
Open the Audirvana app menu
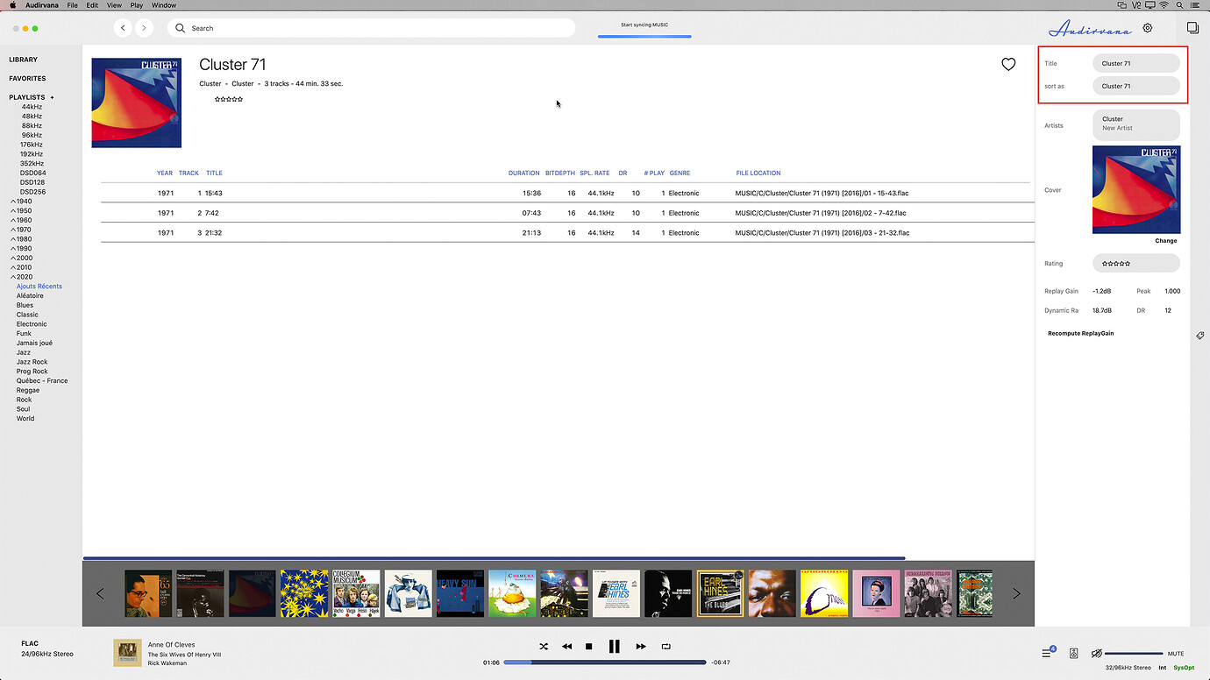pyautogui.click(x=41, y=5)
